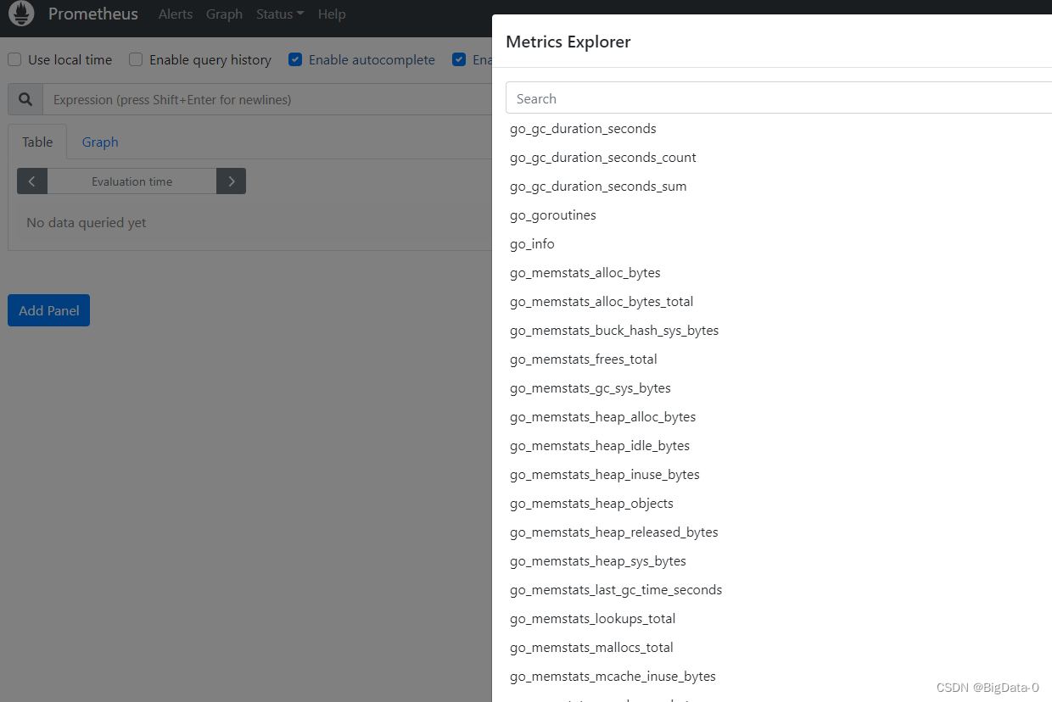The image size is (1052, 702).
Task: Click the magnifier icon beside the expression box
Action: coord(25,99)
